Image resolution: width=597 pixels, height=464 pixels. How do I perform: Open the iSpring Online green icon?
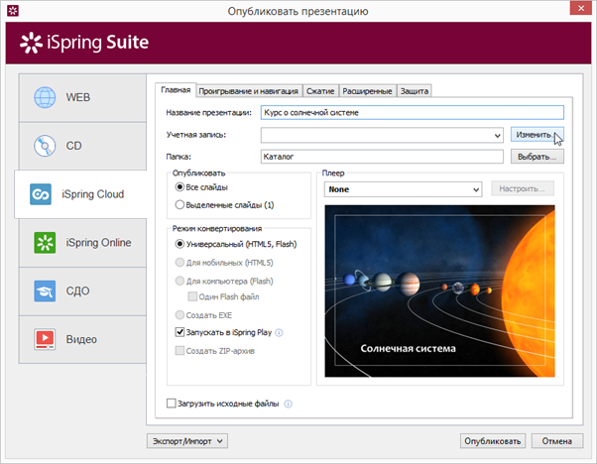point(45,243)
